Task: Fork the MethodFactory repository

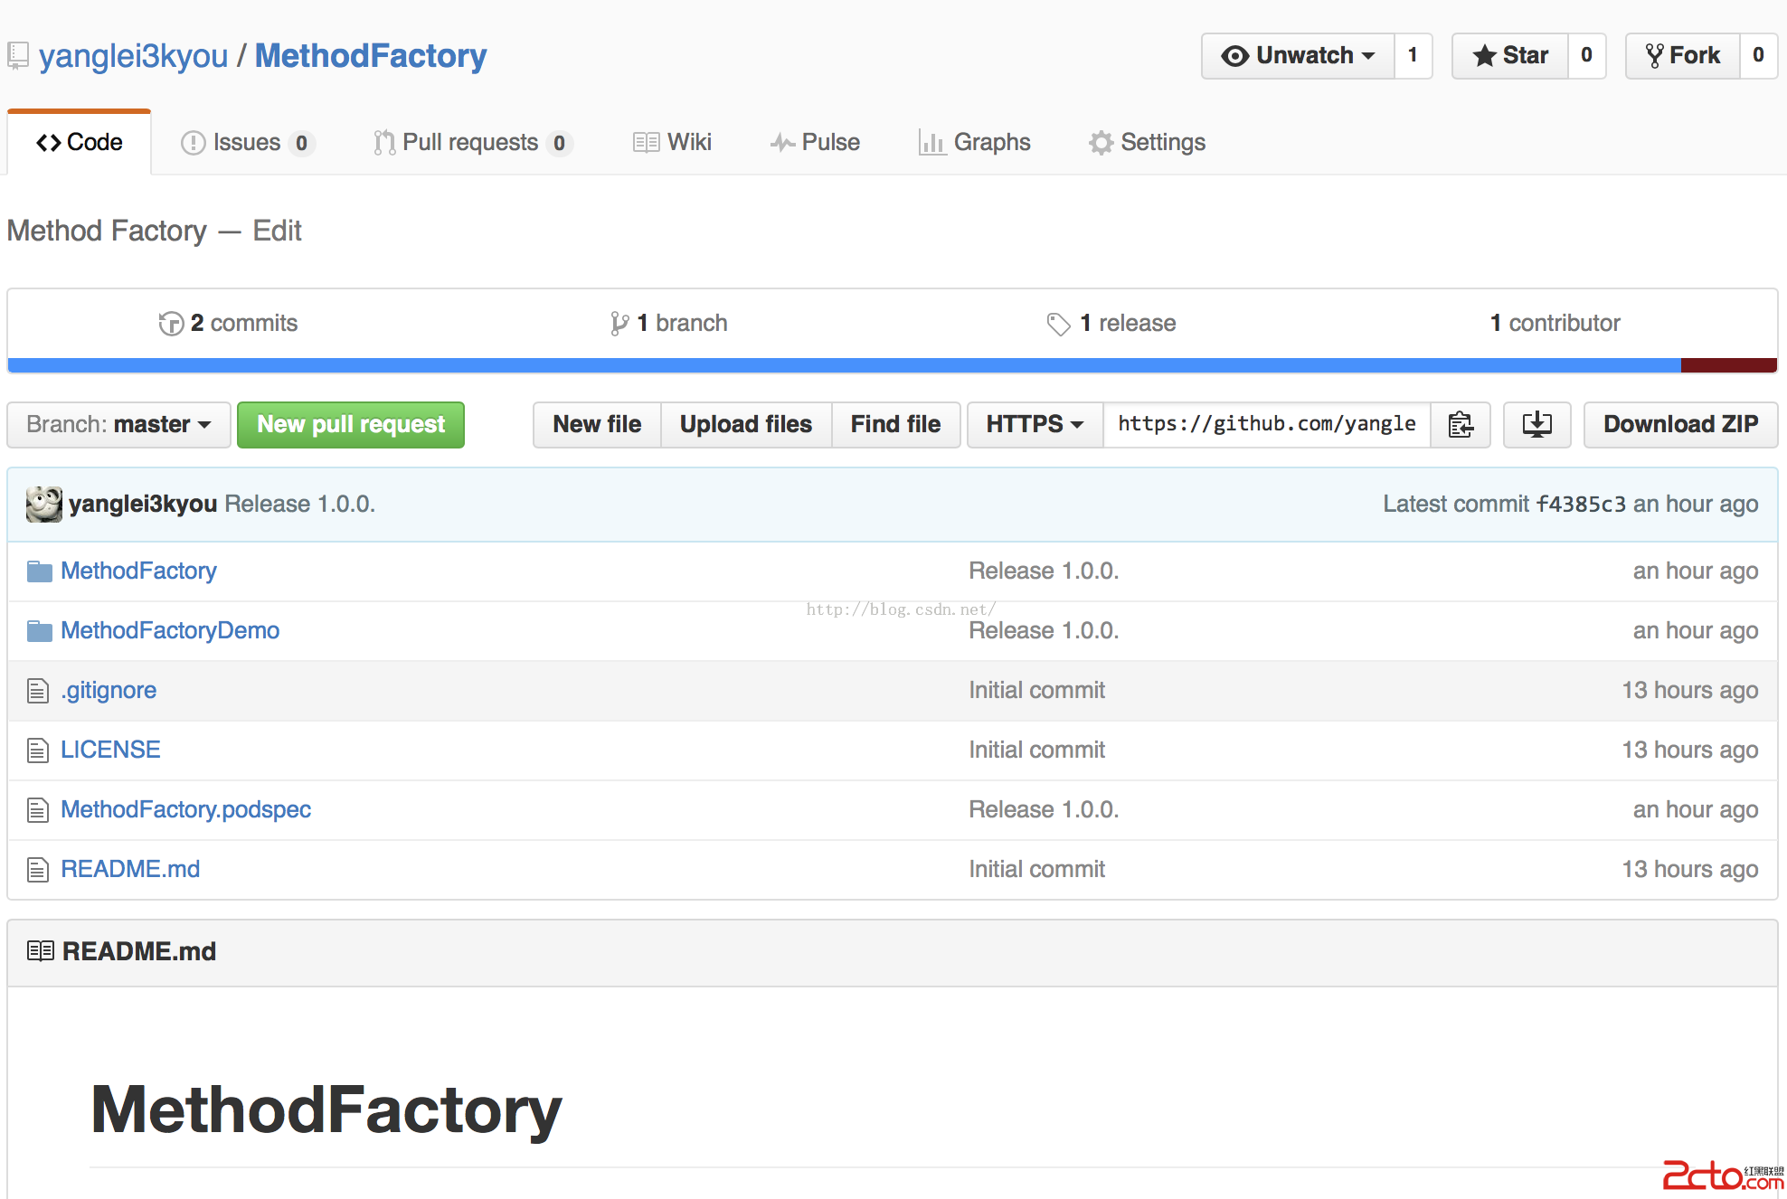Action: pyautogui.click(x=1683, y=56)
